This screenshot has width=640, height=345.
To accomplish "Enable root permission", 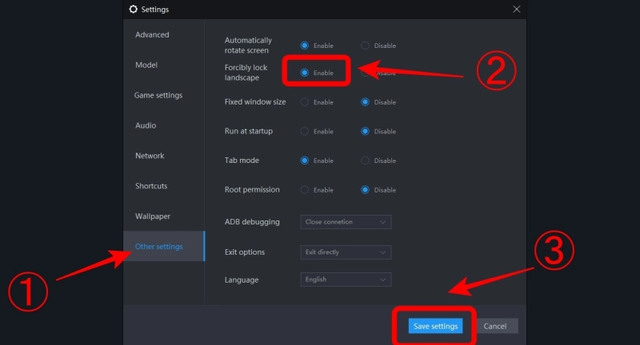I will [x=305, y=190].
